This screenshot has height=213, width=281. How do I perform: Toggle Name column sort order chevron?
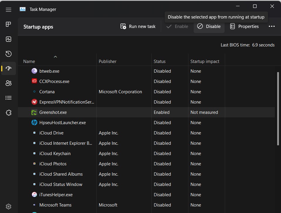click(55, 57)
